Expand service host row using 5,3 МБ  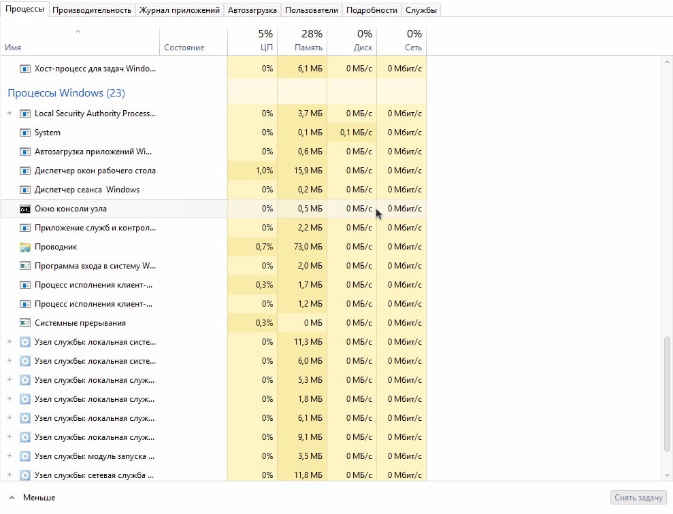point(10,379)
